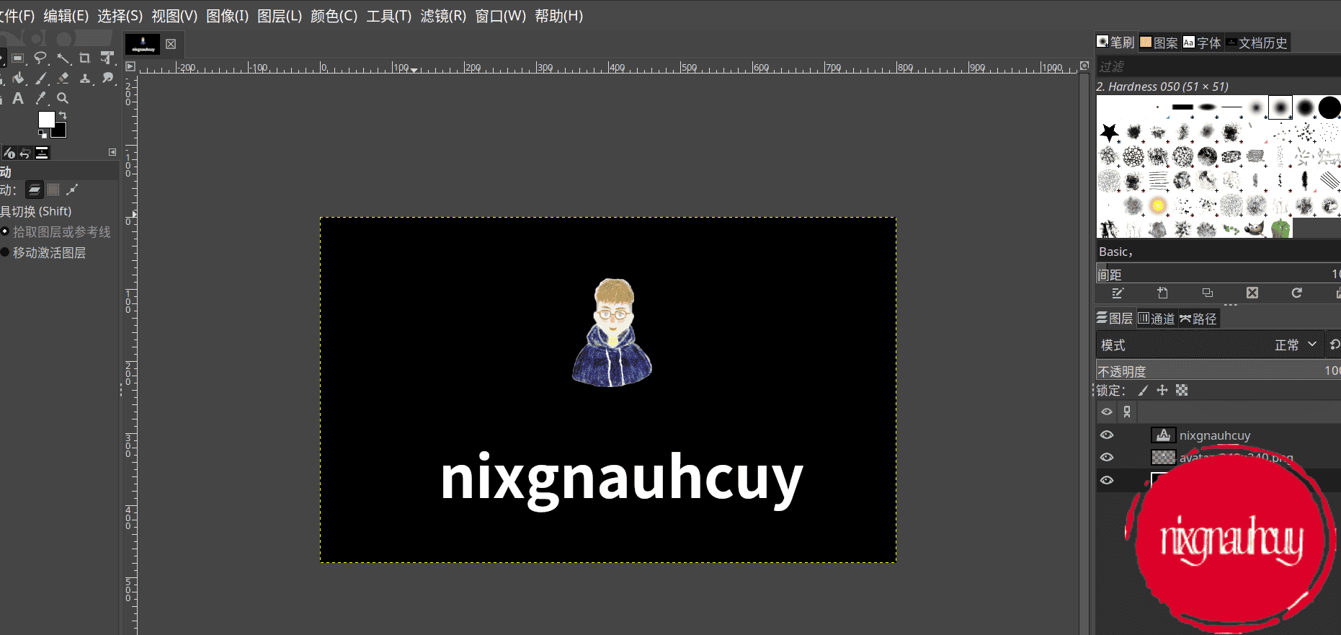Hide the nixgnauhcuy text layer
The height and width of the screenshot is (635, 1341).
pos(1107,435)
